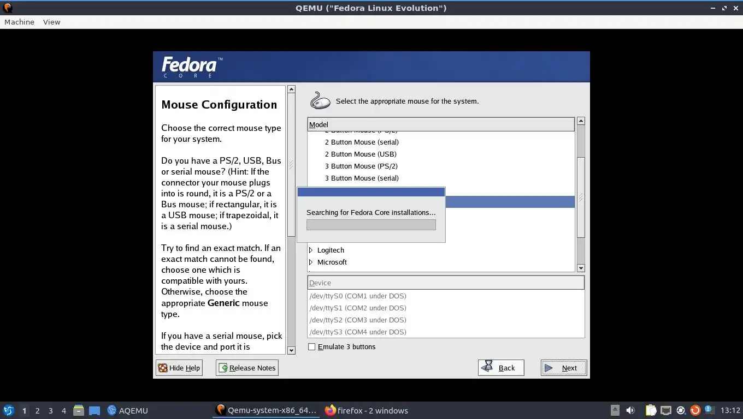Image resolution: width=743 pixels, height=419 pixels.
Task: Open the file manager taskbar icon
Action: click(x=79, y=410)
